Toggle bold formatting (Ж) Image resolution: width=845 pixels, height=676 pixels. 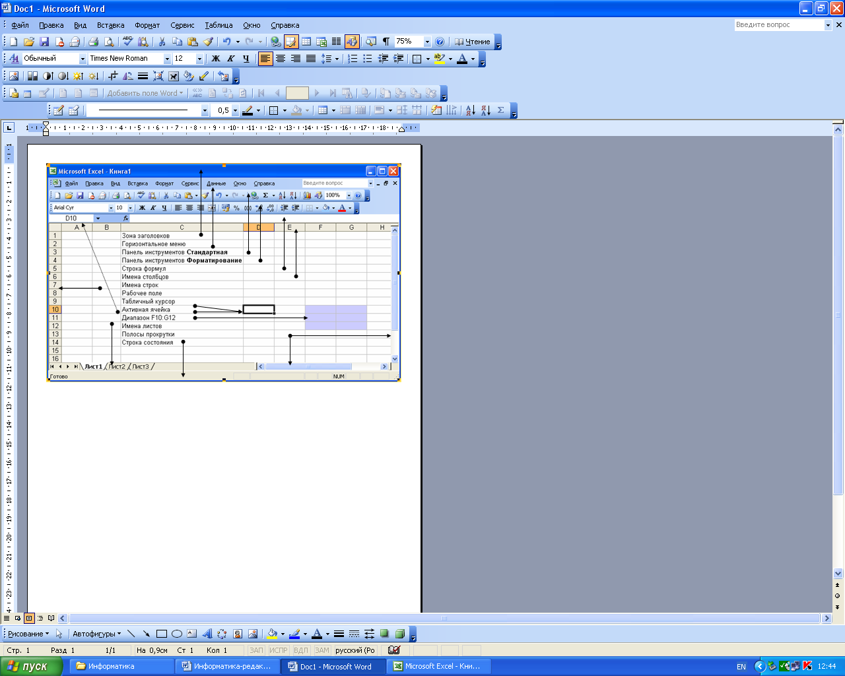[215, 59]
